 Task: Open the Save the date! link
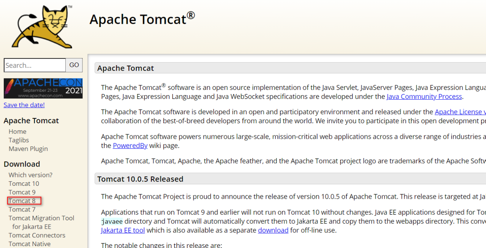(x=24, y=105)
